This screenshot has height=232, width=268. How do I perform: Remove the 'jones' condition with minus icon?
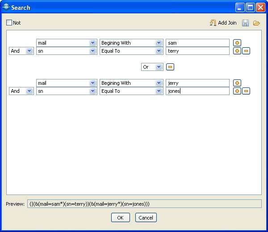[x=246, y=91]
